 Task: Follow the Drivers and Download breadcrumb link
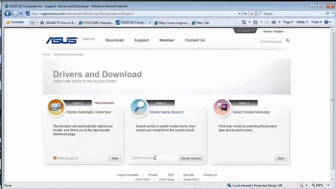68,55
